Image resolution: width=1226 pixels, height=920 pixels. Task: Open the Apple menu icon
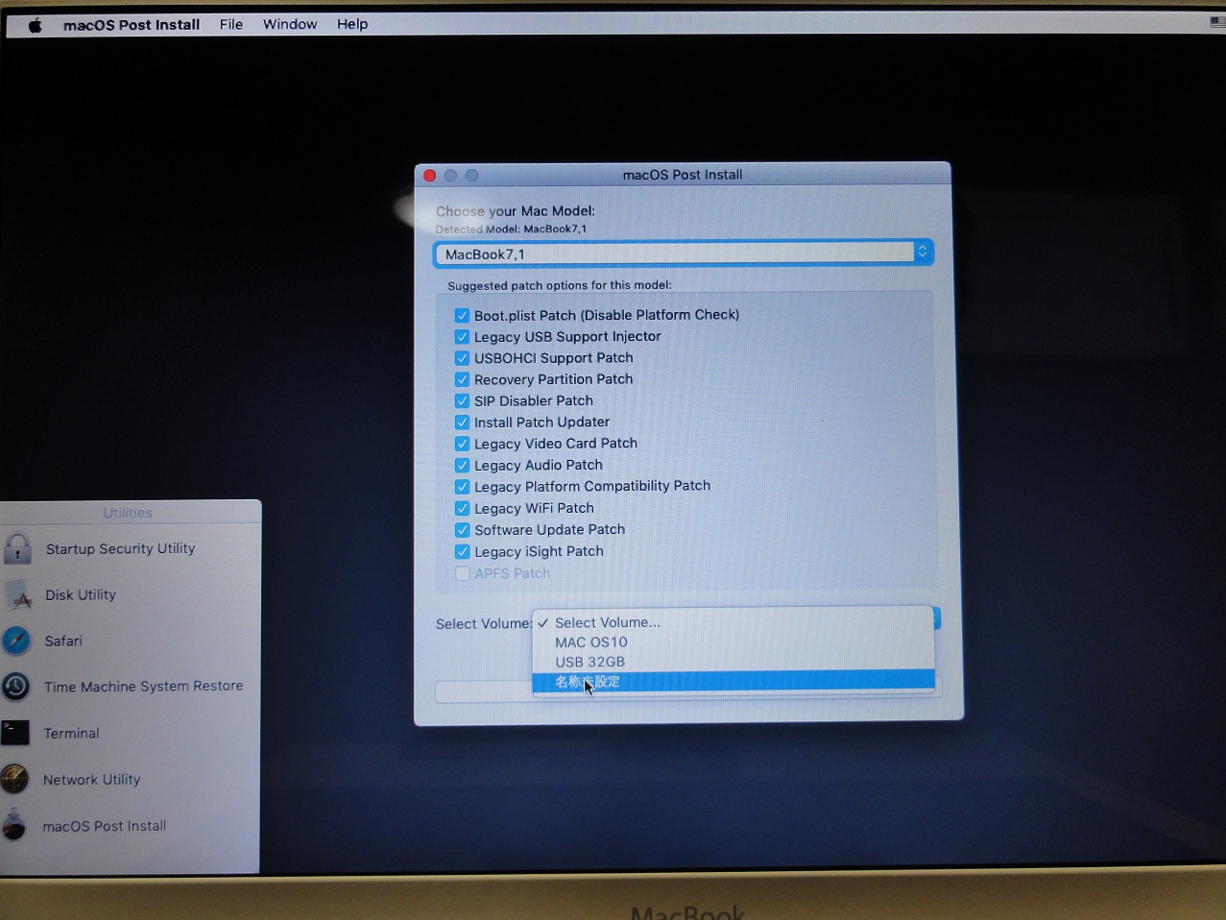tap(36, 25)
